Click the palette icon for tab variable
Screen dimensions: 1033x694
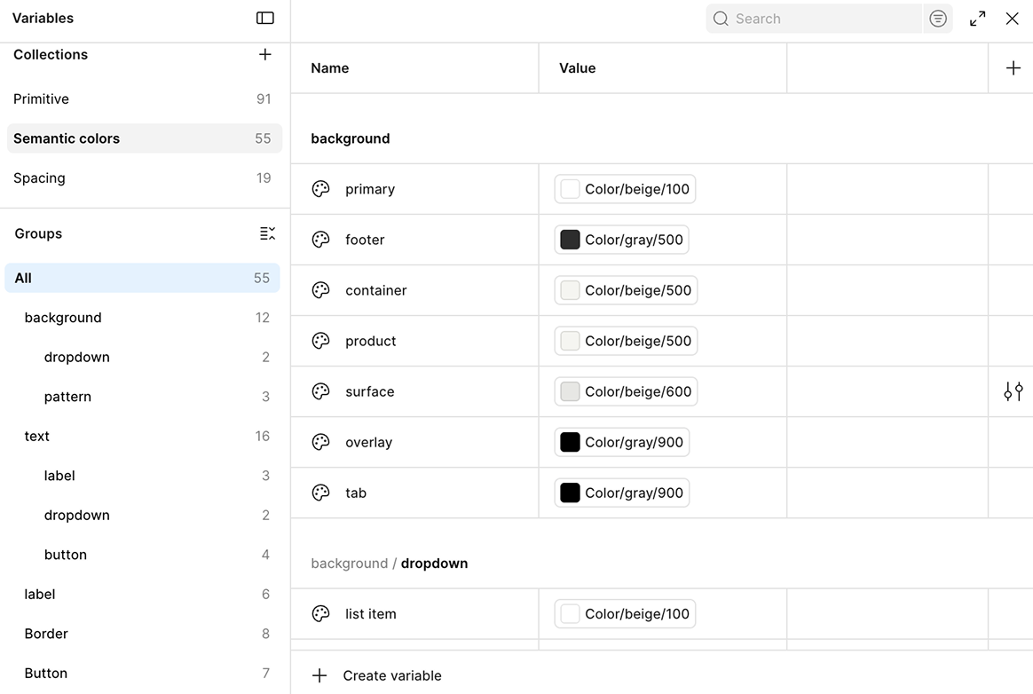click(321, 493)
